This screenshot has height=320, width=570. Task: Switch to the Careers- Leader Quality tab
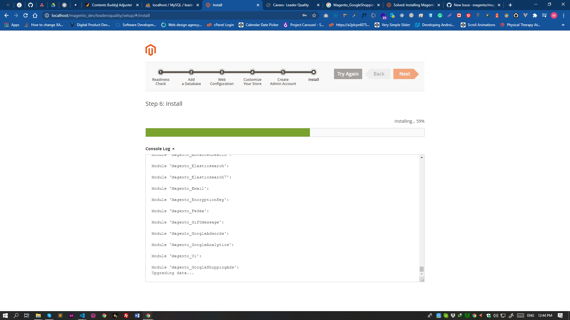[292, 5]
